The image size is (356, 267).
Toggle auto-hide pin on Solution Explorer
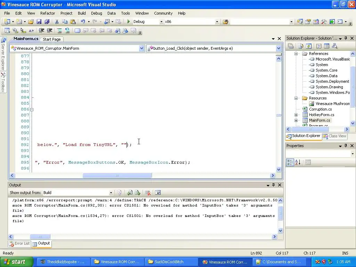pyautogui.click(x=346, y=38)
